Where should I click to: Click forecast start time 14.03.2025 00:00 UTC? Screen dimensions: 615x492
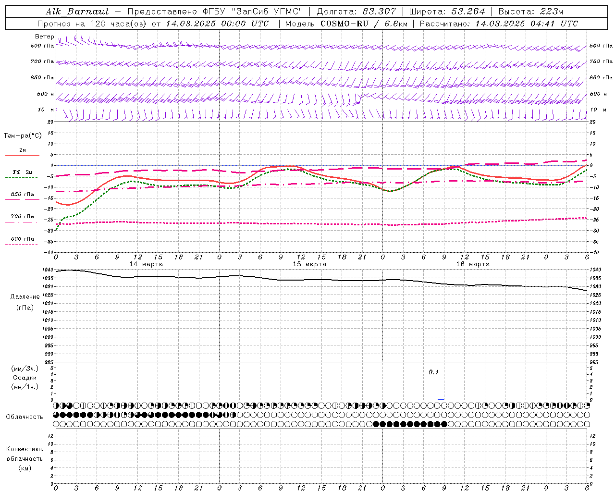217,24
